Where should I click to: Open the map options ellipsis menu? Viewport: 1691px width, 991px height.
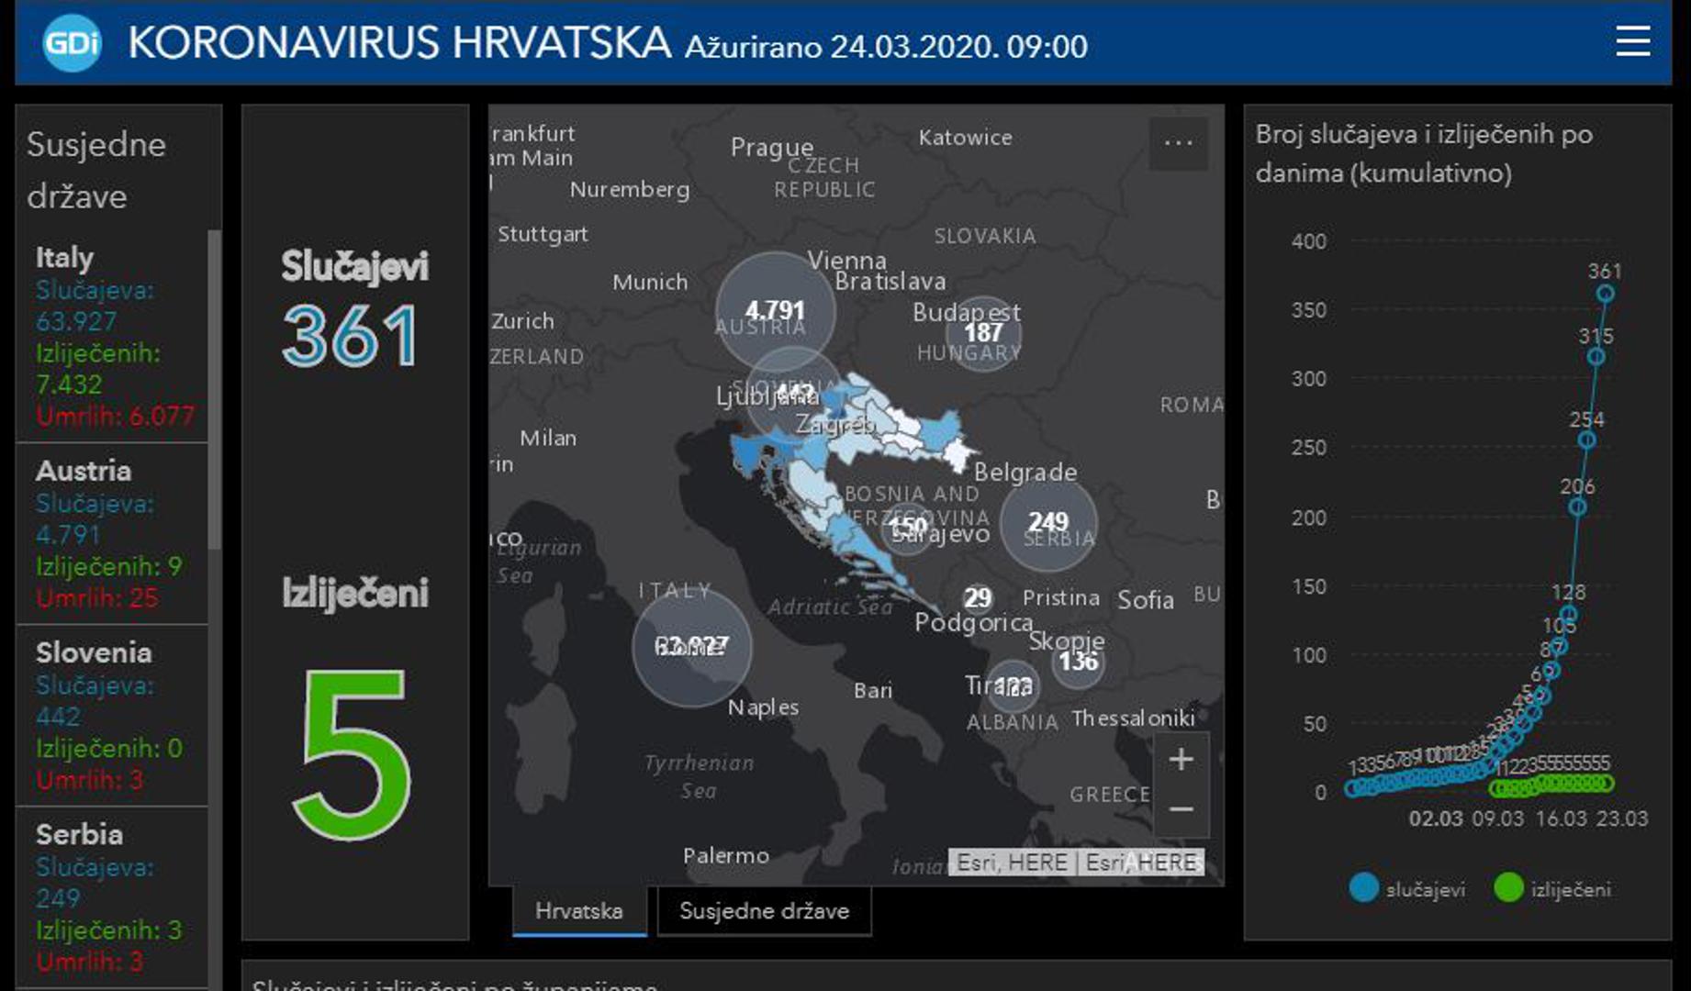(1178, 143)
